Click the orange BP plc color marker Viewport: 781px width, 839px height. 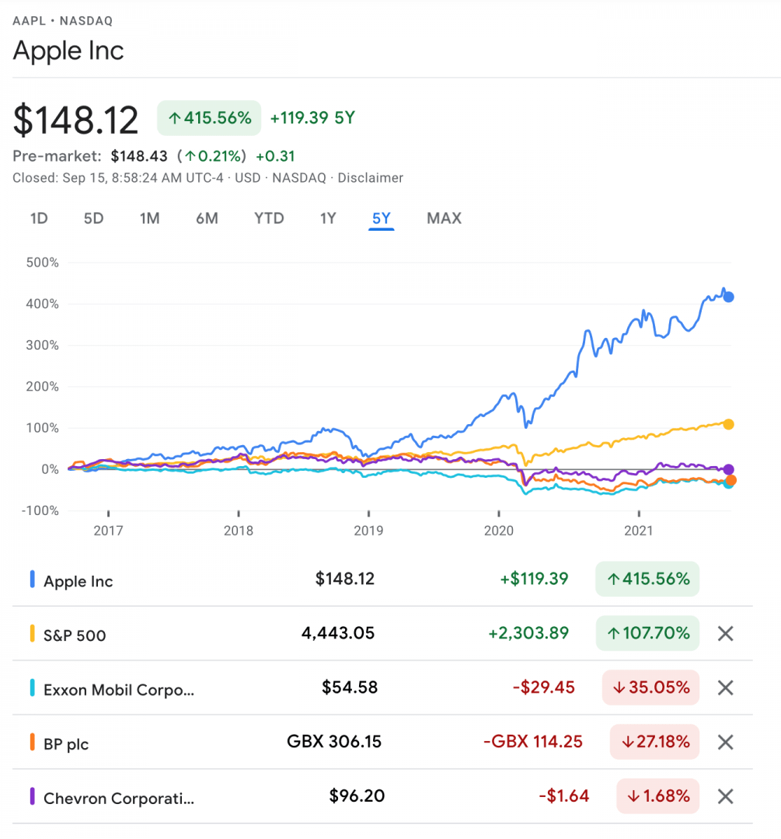[32, 742]
